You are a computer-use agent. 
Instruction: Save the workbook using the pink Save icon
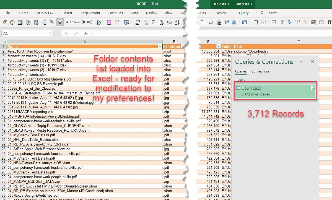[x=109, y=22]
